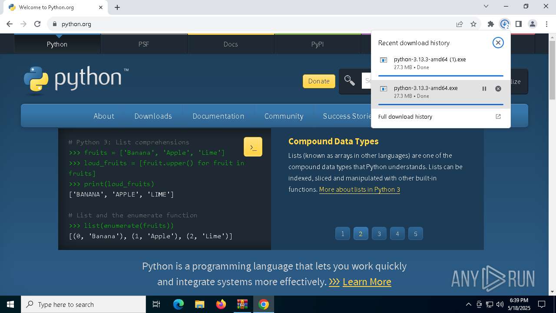Open the notifications action center
556x313 pixels.
click(542, 304)
